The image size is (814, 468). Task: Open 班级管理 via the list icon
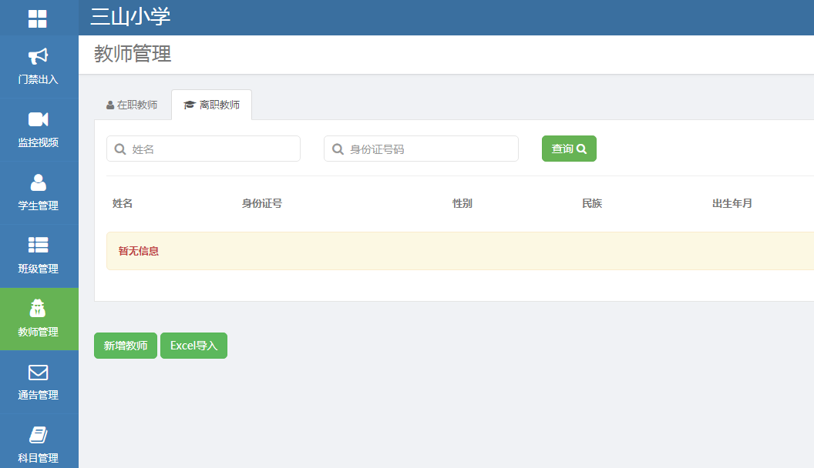(39, 246)
